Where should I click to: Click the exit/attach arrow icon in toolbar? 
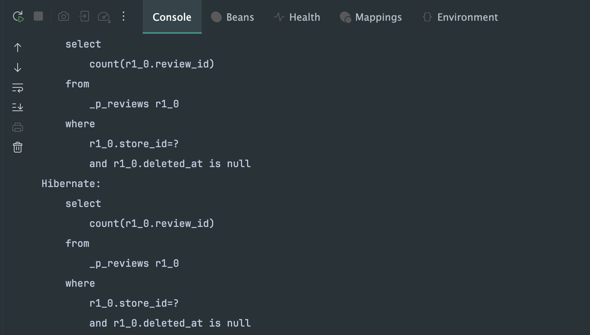(x=84, y=16)
